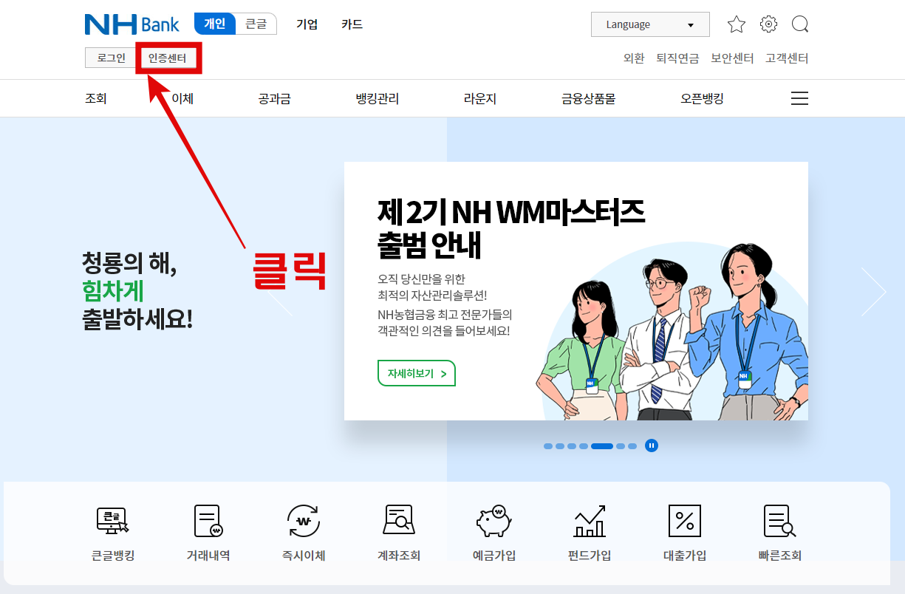Click the 즉시이체 shortcut icon
Viewport: 905px width, 594px height.
point(303,521)
